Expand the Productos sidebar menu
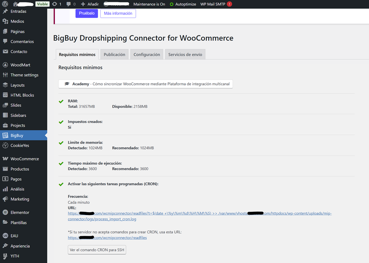Viewport: 369px width, 263px height. click(20, 169)
